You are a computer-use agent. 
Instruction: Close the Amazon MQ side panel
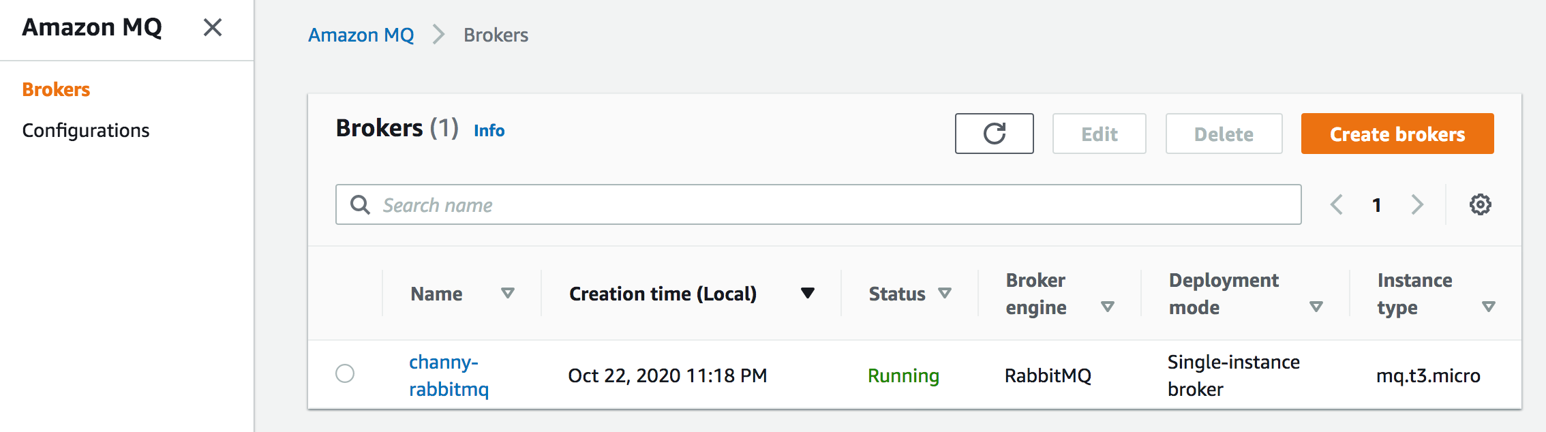tap(213, 28)
